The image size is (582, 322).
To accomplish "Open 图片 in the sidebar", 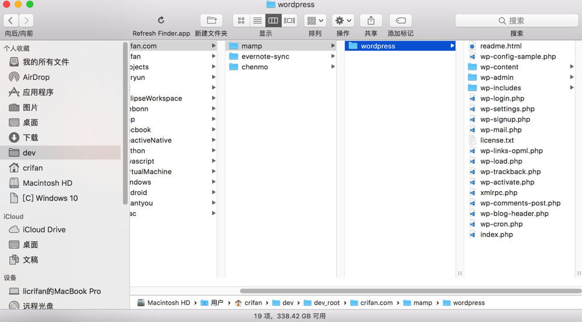I will pyautogui.click(x=30, y=108).
